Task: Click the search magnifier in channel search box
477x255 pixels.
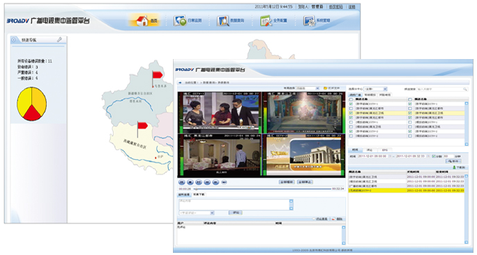Action: (x=465, y=89)
